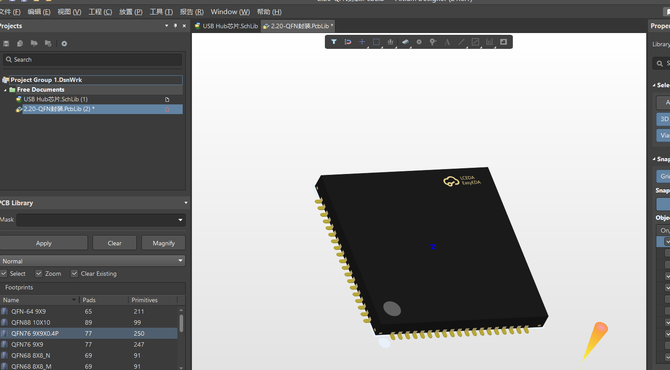Open the align objects tool
Screen dimensions: 670x370
pyautogui.click(x=390, y=42)
